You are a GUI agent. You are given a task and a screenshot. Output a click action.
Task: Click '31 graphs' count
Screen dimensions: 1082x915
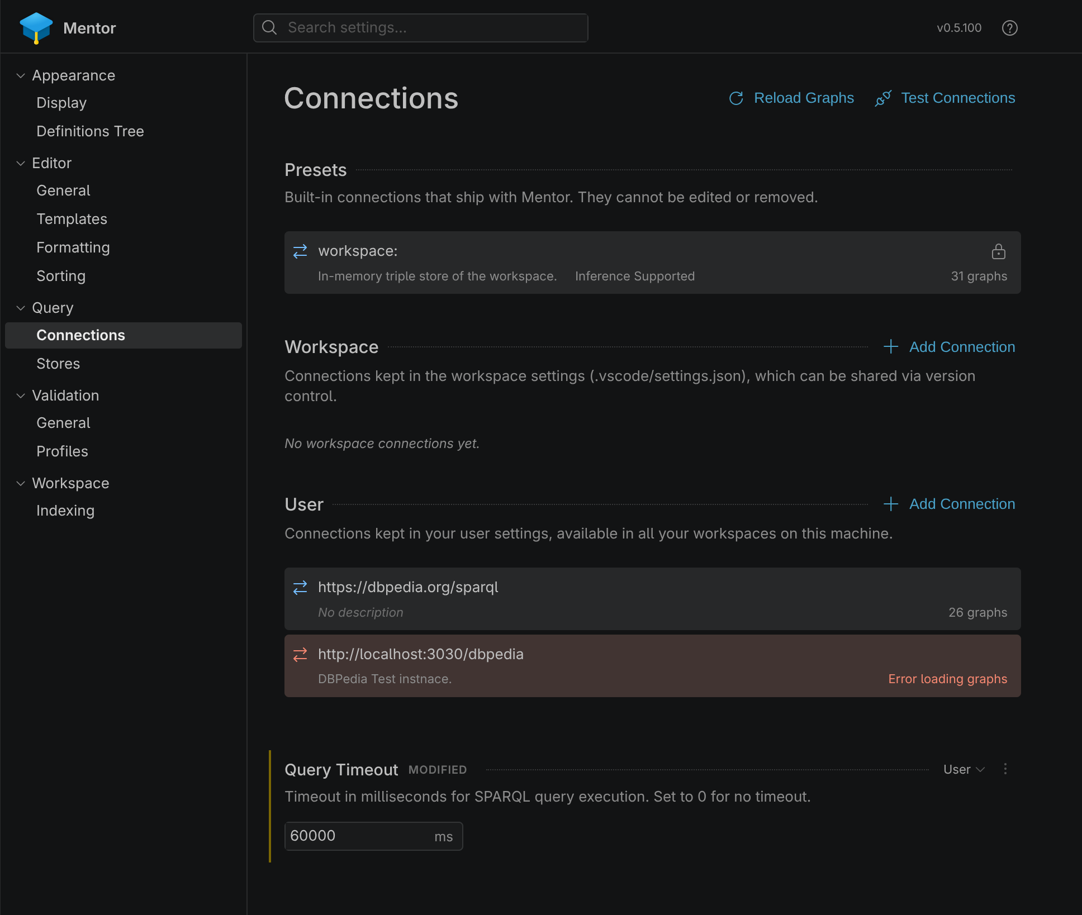pos(979,276)
